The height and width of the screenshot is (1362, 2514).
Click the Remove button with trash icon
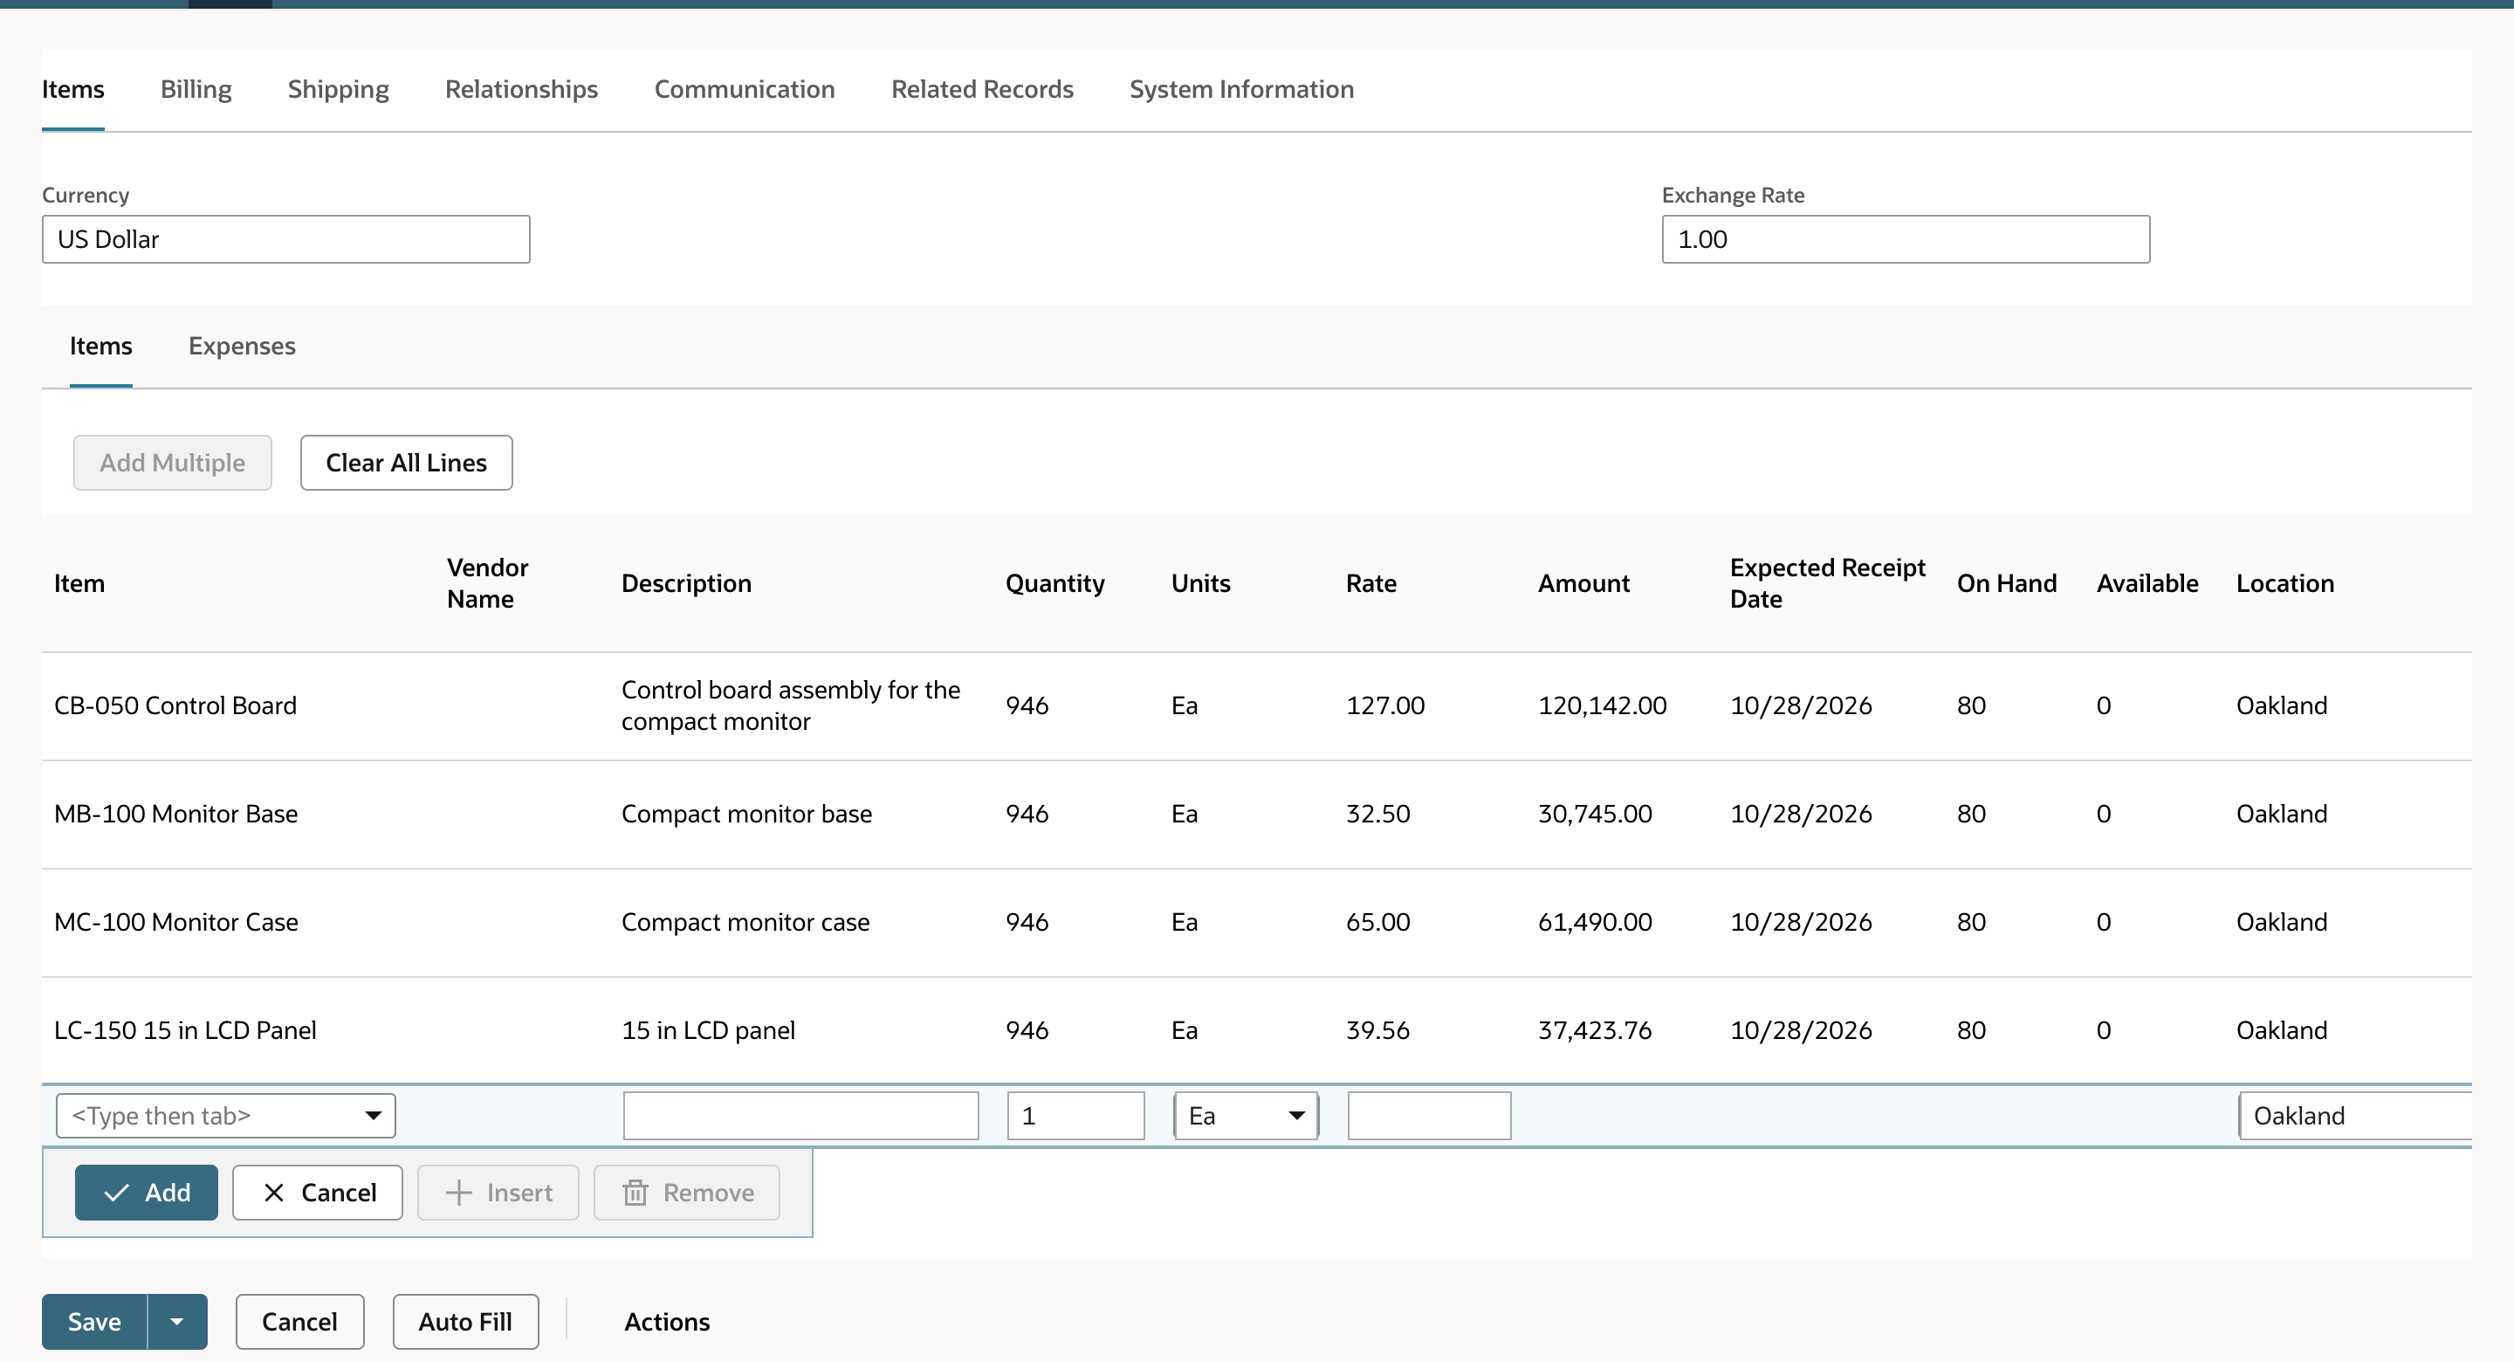tap(687, 1192)
